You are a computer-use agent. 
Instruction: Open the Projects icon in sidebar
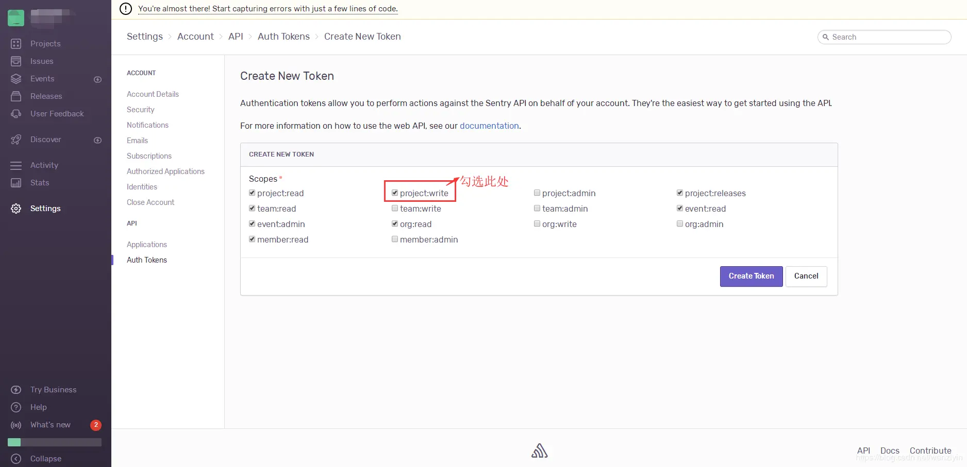point(16,44)
